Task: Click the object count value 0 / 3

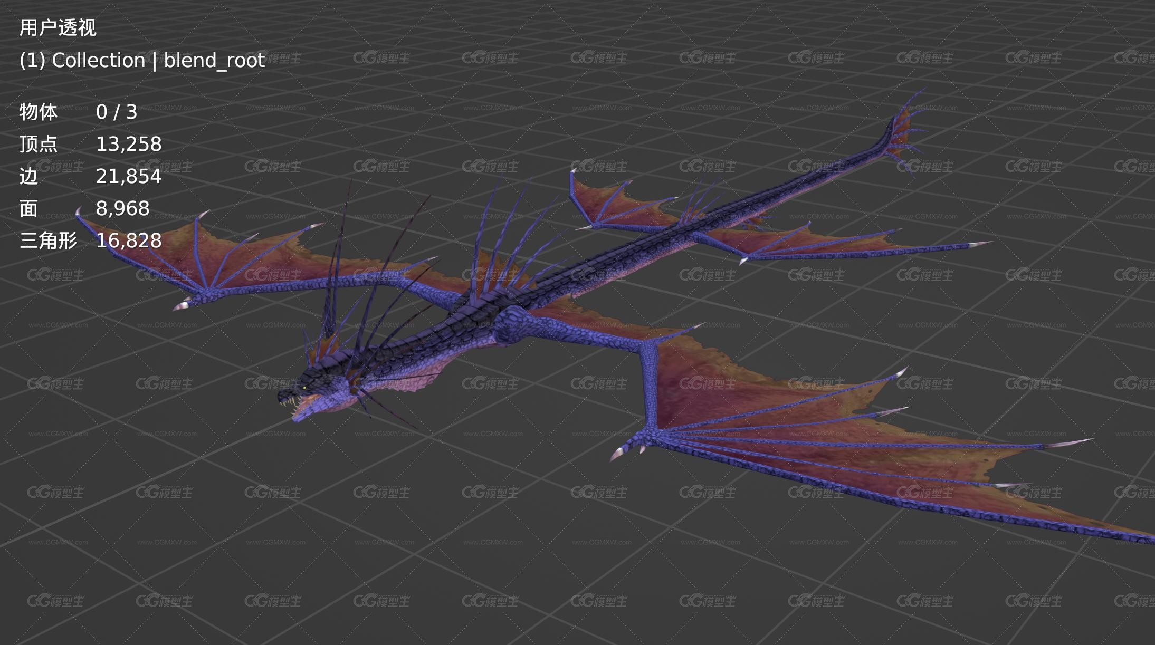Action: pos(117,112)
